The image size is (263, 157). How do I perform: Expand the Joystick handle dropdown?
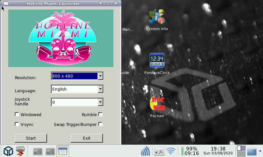101,102
